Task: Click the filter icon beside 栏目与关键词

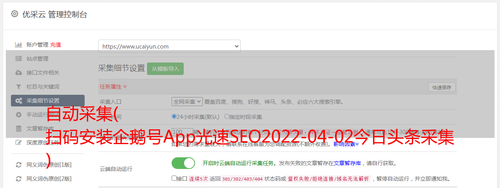Action: coord(18,87)
